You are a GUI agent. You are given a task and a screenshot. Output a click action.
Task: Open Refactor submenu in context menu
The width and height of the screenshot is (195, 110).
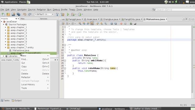coord(35,77)
